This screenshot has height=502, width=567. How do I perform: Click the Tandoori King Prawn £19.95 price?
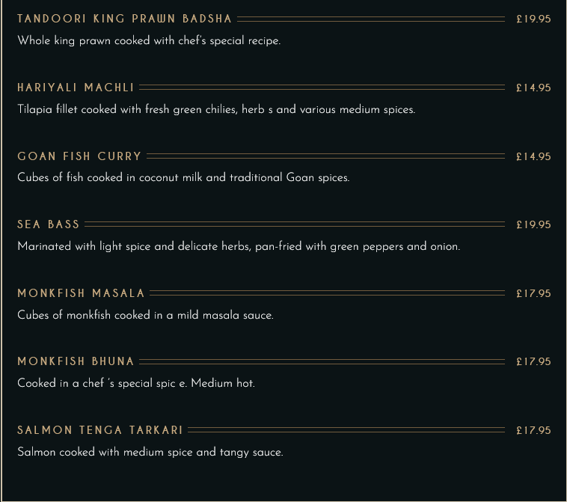point(533,19)
